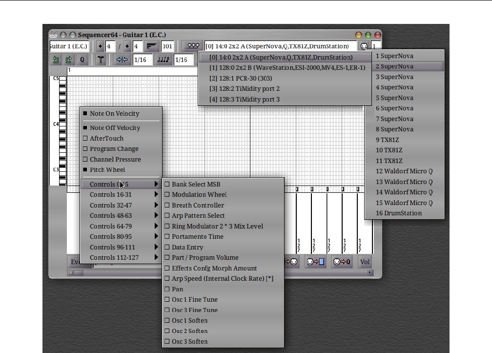The width and height of the screenshot is (492, 353).
Task: Click the MIDI channel DIN icon
Action: click(x=364, y=46)
